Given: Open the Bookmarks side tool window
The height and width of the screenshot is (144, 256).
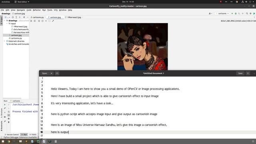Looking at the screenshot, I should click(x=2, y=126).
